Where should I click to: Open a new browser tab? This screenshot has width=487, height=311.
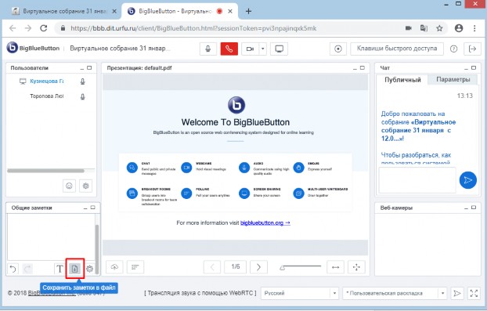tap(248, 11)
